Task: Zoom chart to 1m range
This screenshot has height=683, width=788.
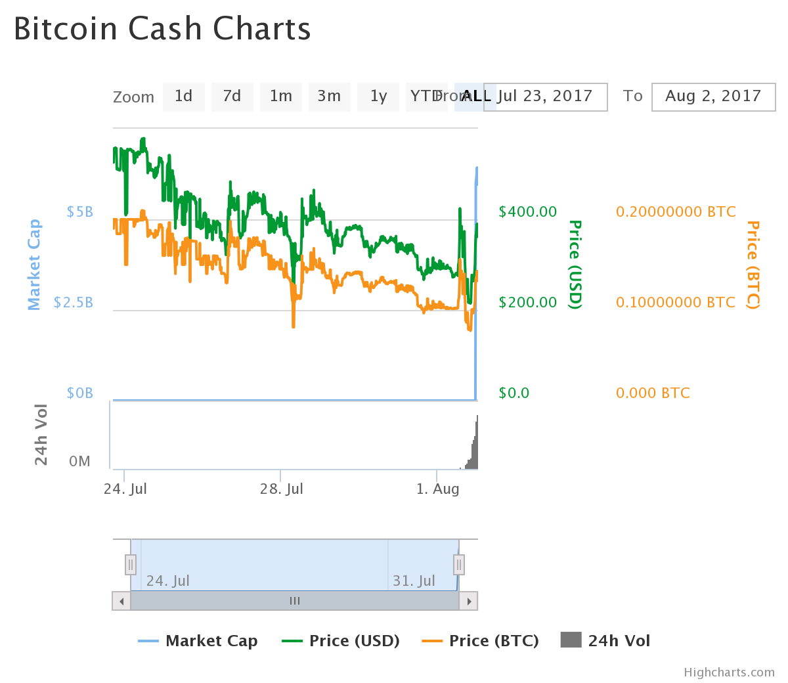Action: coord(281,97)
